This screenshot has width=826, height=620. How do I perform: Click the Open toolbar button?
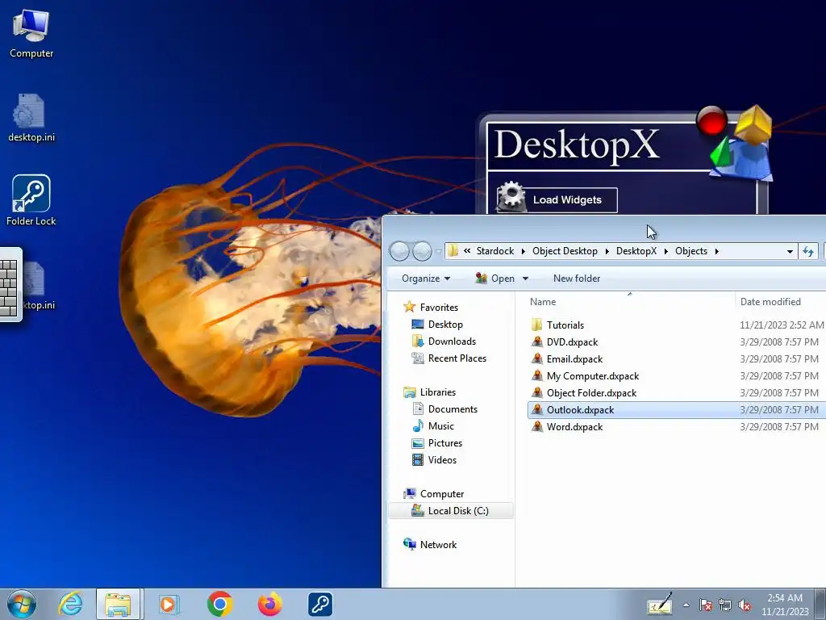click(x=495, y=279)
